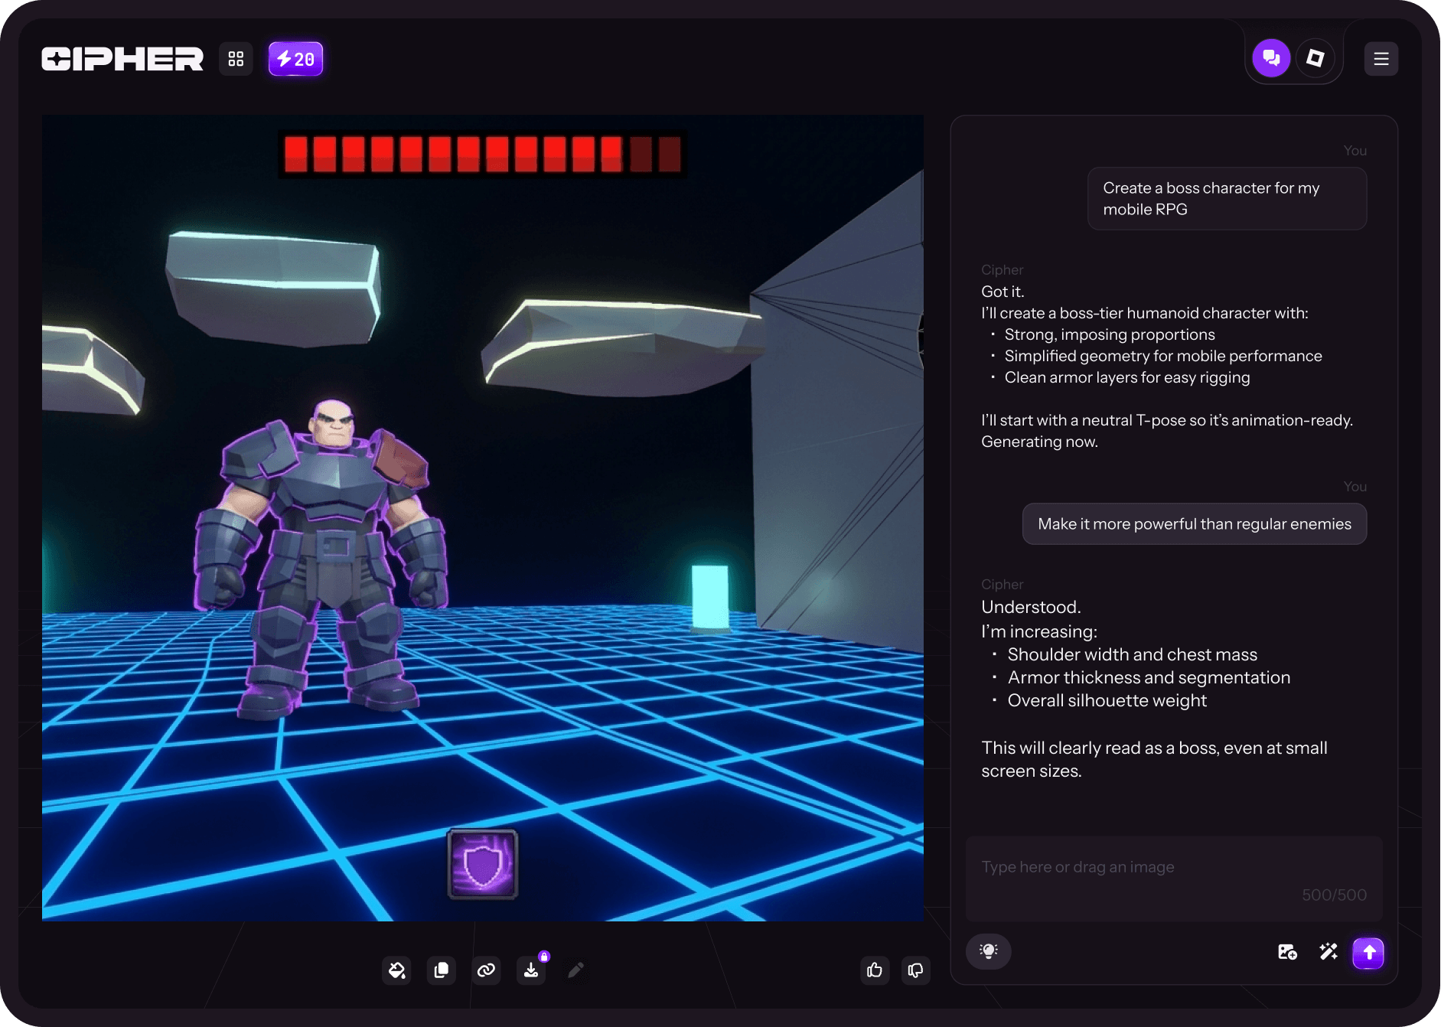Open the apps grid next to logo
1441x1027 pixels.
click(236, 59)
